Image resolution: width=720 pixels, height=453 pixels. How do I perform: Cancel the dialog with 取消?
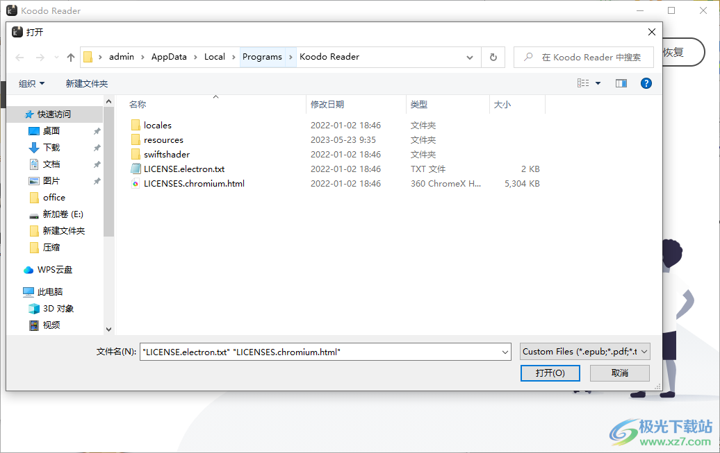[620, 373]
